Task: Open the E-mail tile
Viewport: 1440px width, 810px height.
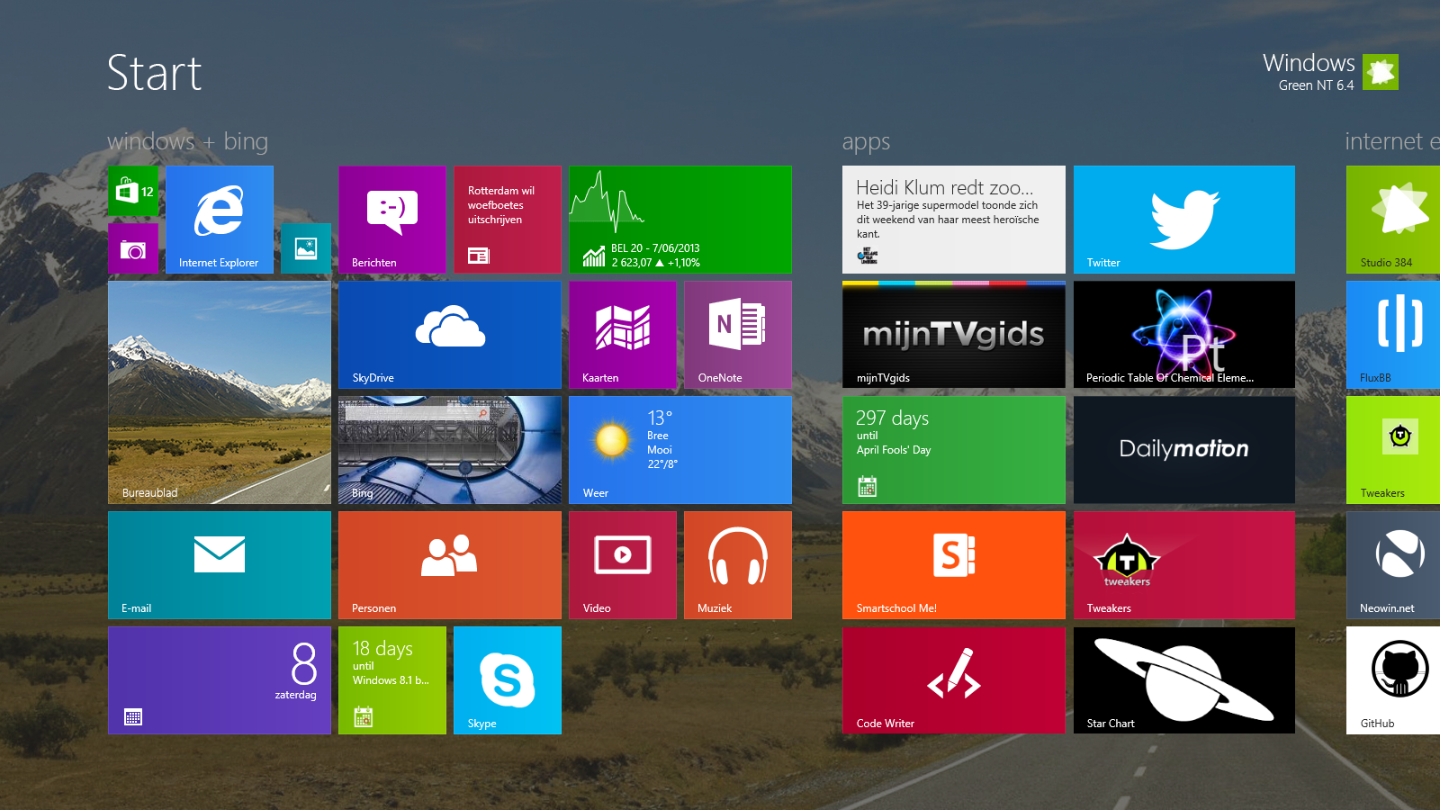Action: 220,565
